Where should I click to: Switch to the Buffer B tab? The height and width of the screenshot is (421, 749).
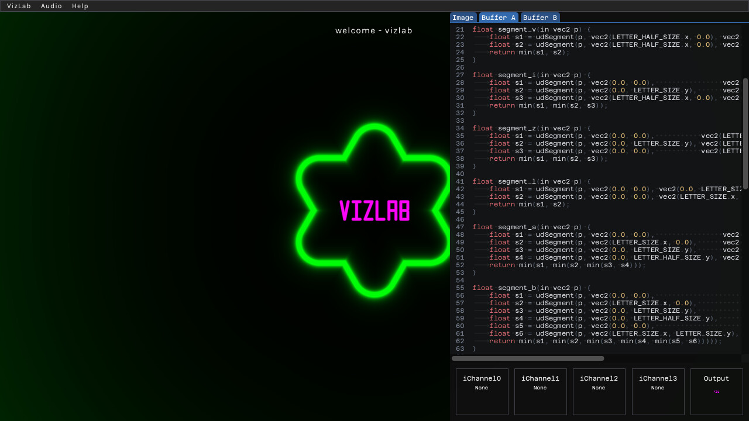(540, 18)
